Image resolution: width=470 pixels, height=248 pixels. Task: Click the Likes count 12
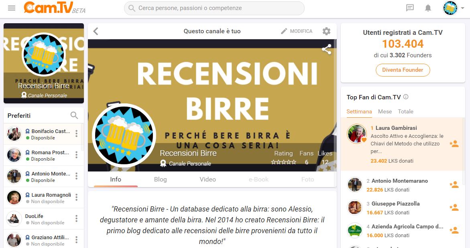325,162
